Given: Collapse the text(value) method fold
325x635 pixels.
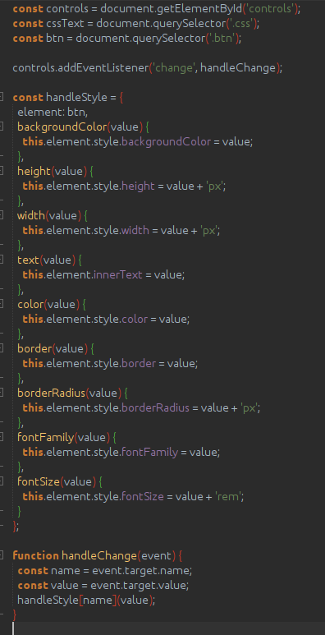Looking at the screenshot, I should click(x=1, y=260).
